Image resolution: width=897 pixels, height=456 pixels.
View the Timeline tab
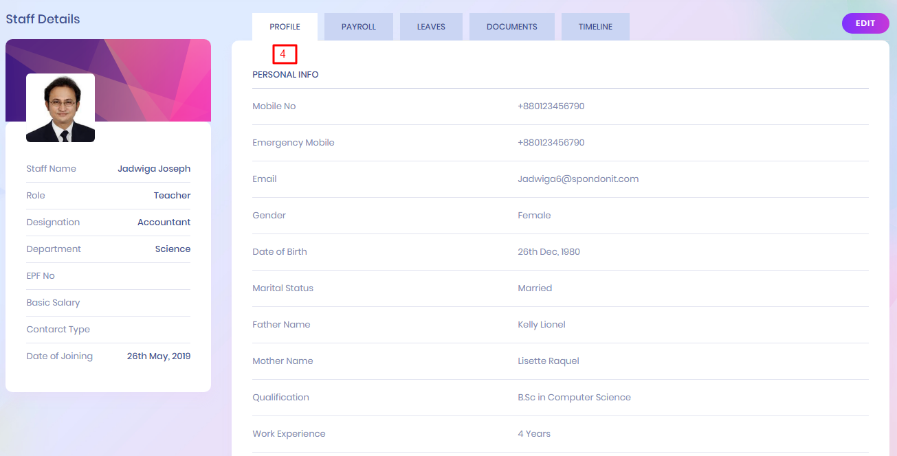coord(595,27)
